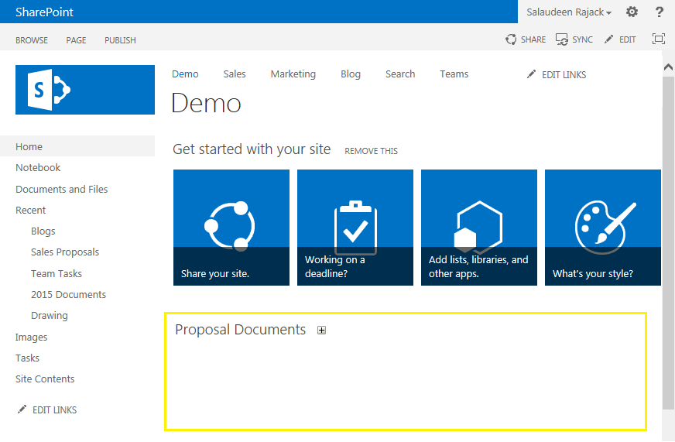
Task: Click SYNC text in ribbon
Action: pos(582,39)
